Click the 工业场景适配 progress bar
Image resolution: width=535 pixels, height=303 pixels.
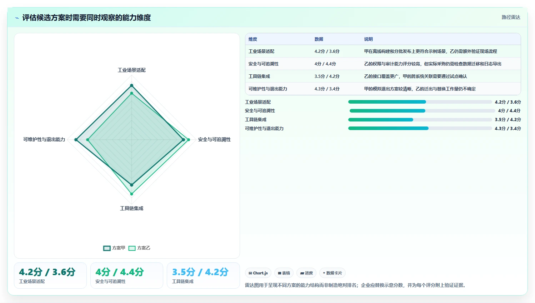420,102
